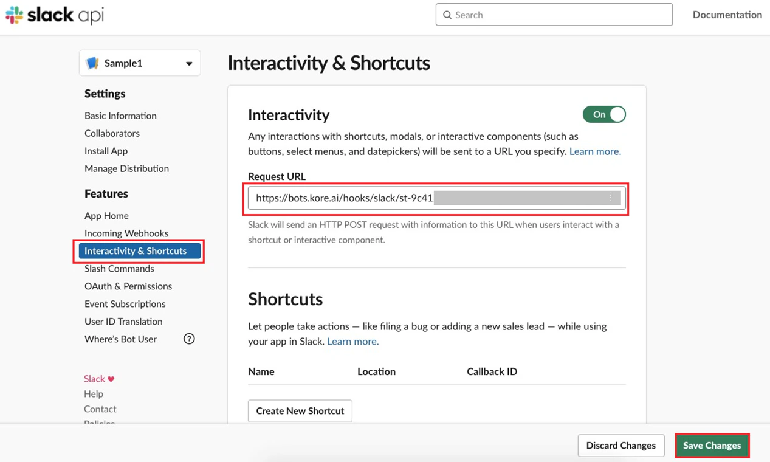Expand the app selector caret
The height and width of the screenshot is (462, 770).
[x=188, y=63]
